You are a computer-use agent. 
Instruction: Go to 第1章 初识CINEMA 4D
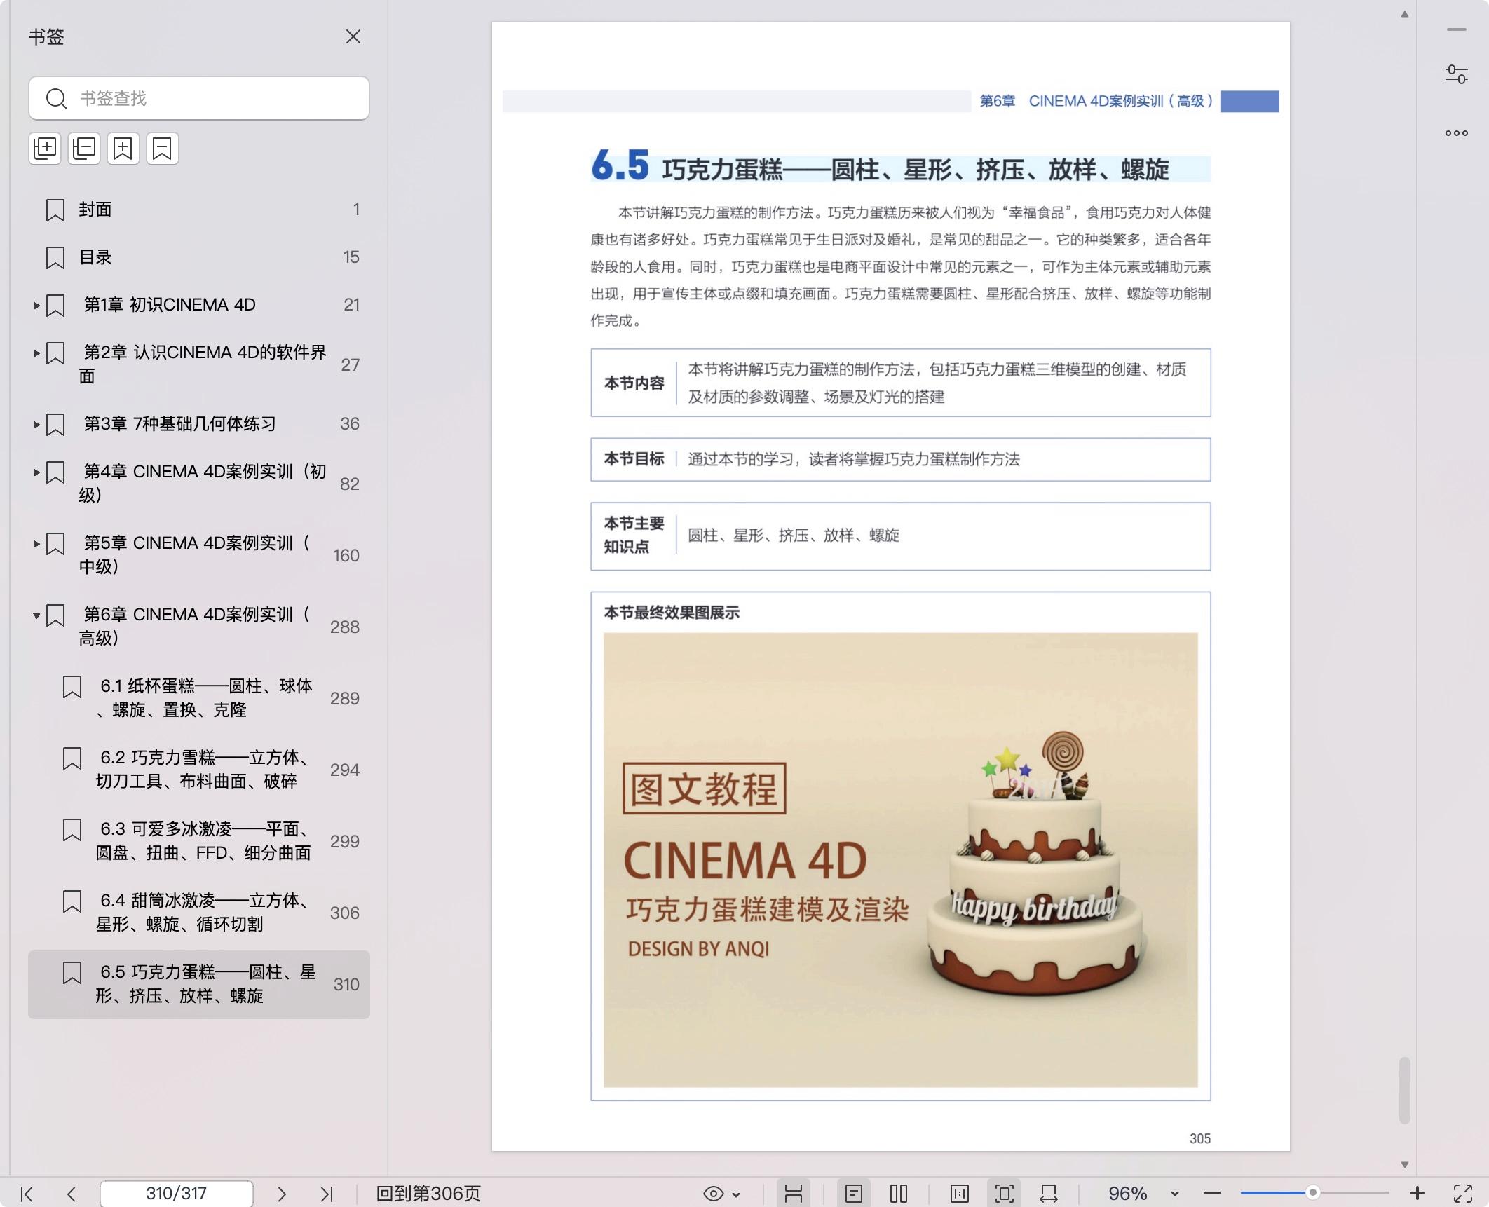point(170,305)
